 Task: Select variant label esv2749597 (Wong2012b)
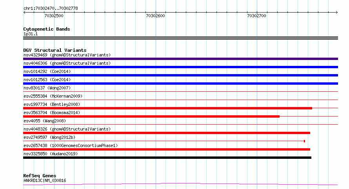49,137
